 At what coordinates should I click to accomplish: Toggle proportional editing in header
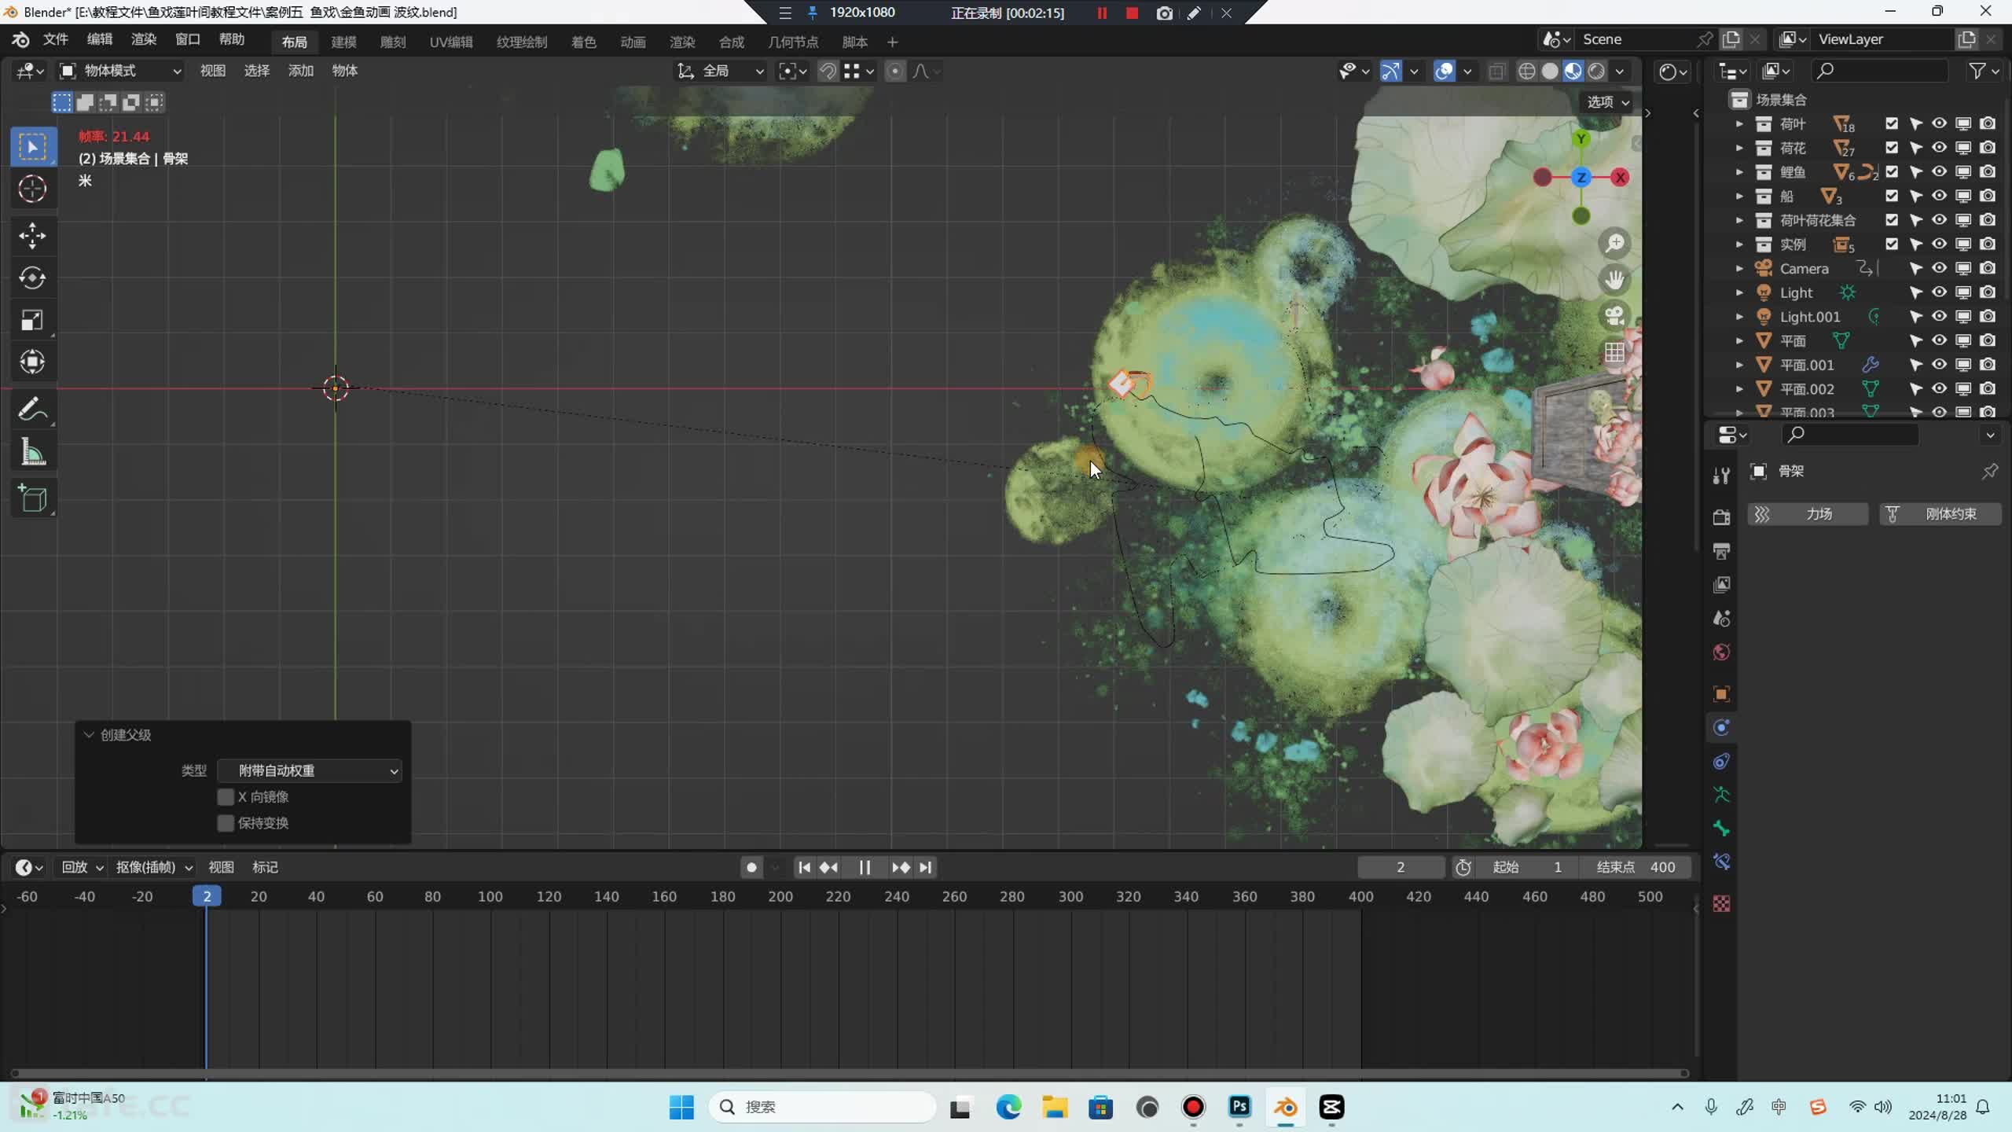(894, 72)
